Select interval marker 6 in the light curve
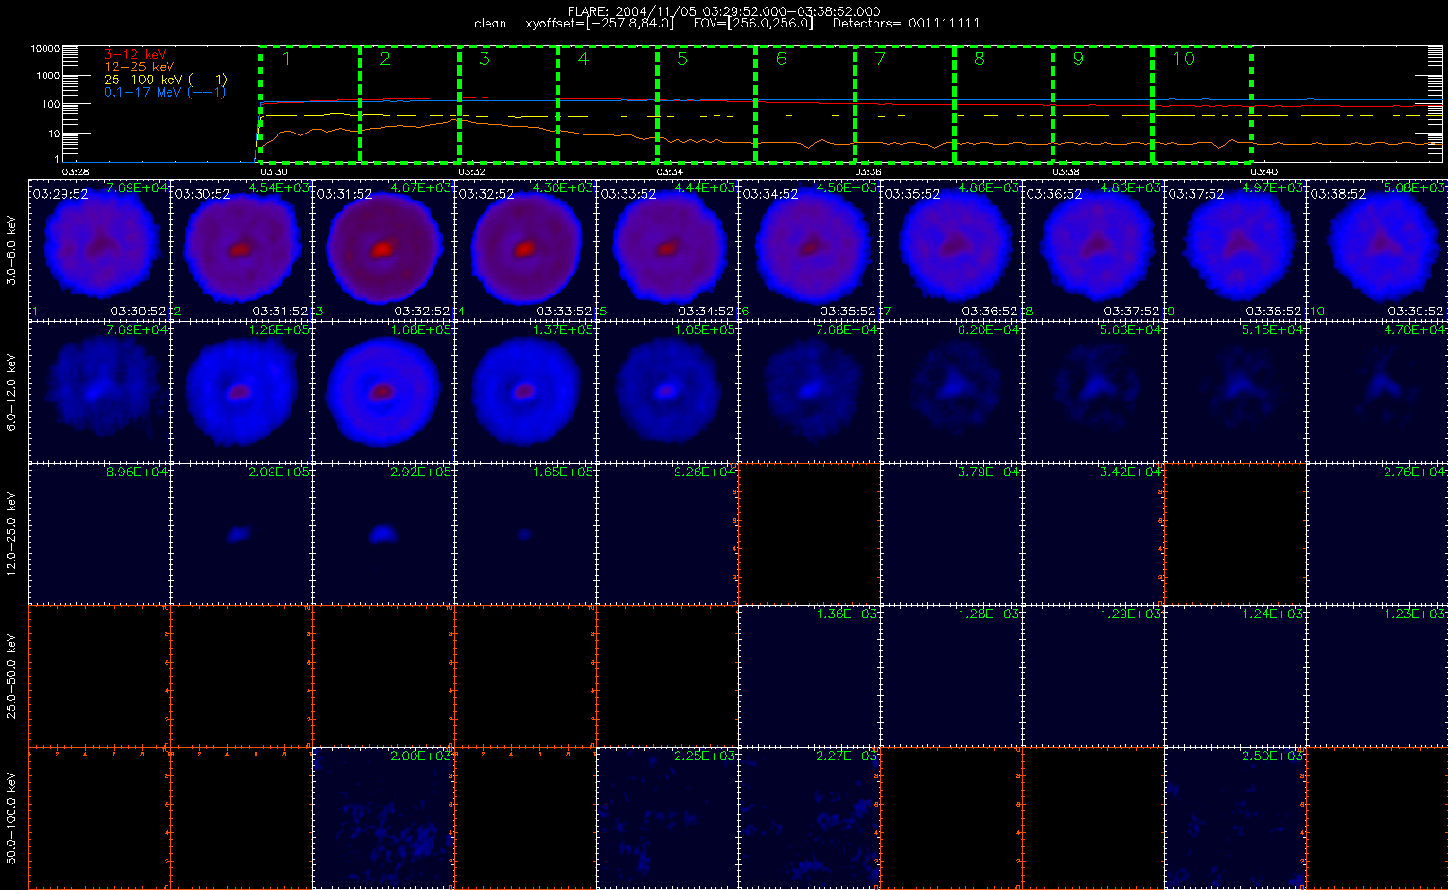This screenshot has height=890, width=1448. click(781, 59)
